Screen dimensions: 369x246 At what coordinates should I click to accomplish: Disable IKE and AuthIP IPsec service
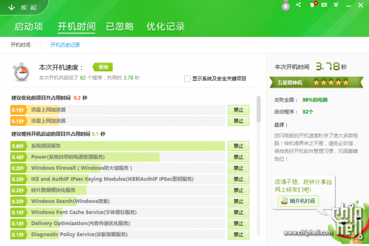pyautogui.click(x=238, y=179)
